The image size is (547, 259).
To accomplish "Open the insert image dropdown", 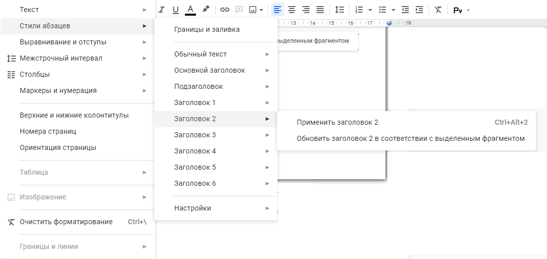I will coord(261,10).
